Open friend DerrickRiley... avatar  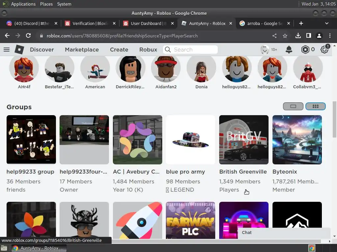[130, 69]
